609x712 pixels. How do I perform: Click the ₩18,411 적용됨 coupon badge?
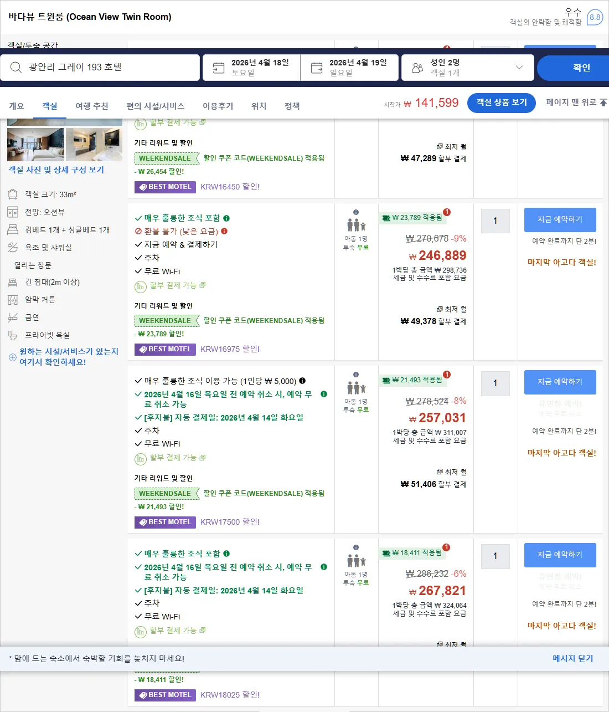413,553
